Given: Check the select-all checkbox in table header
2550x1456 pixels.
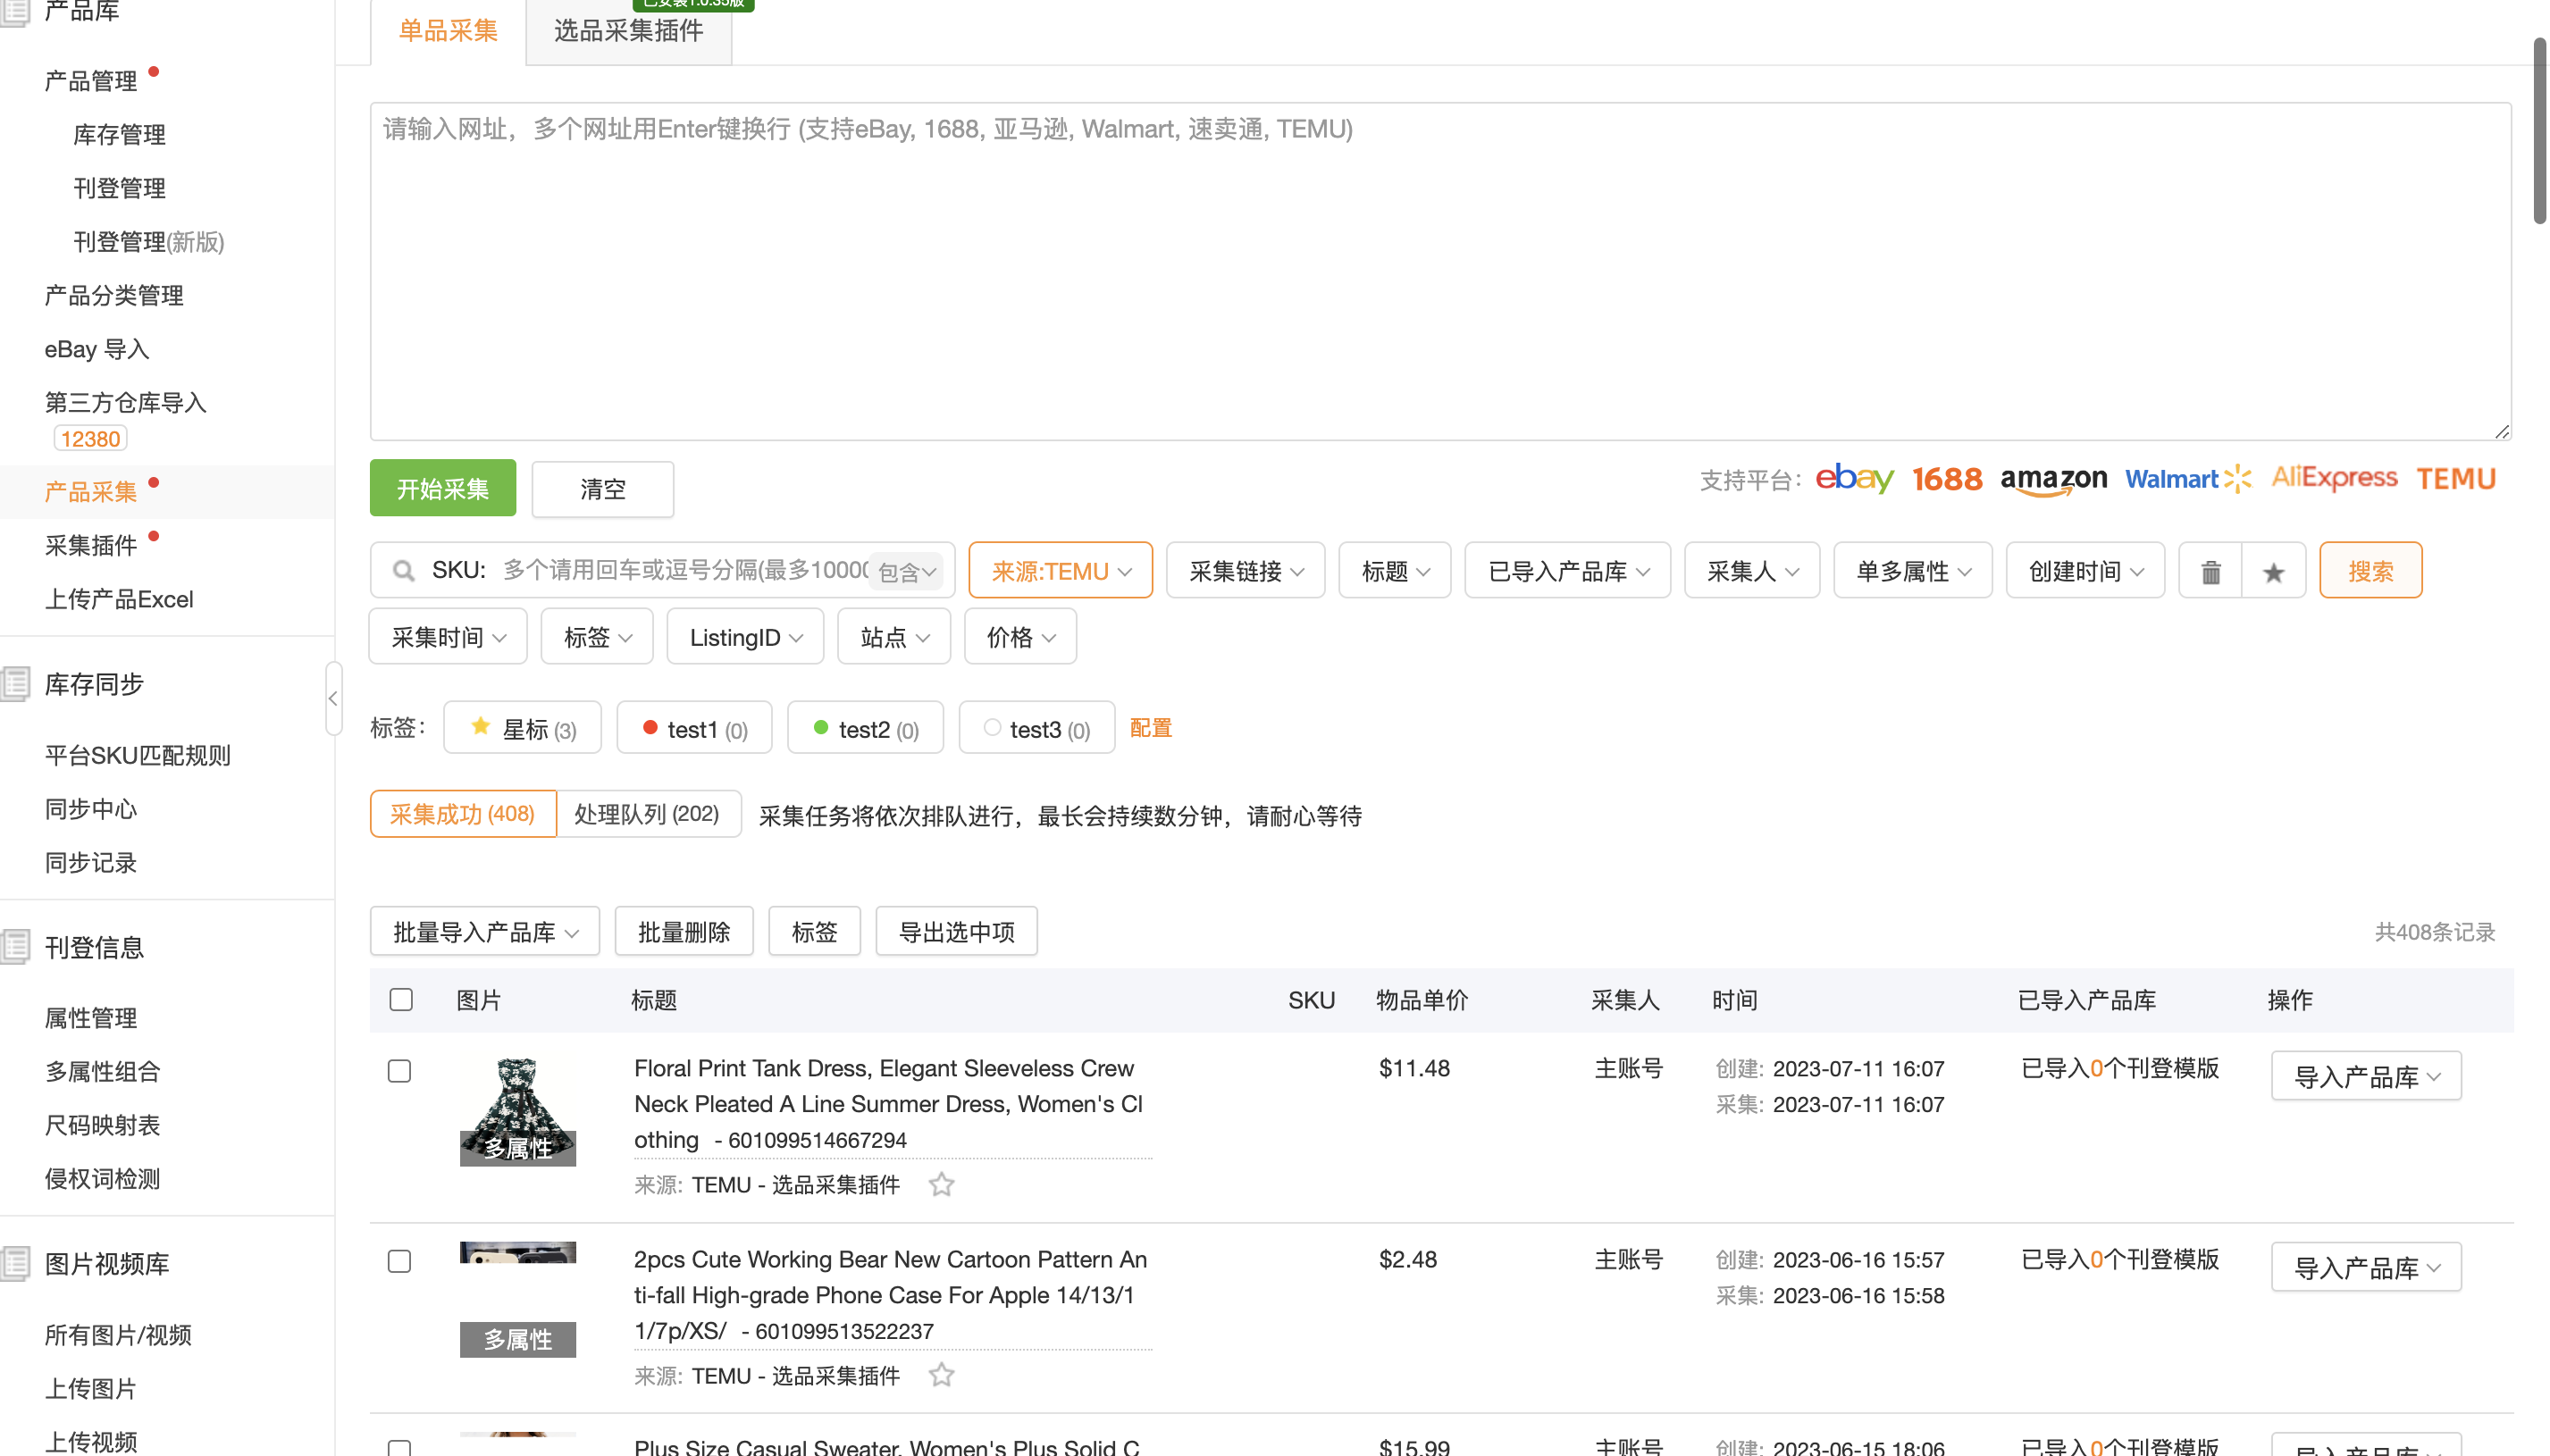Looking at the screenshot, I should pos(401,1000).
